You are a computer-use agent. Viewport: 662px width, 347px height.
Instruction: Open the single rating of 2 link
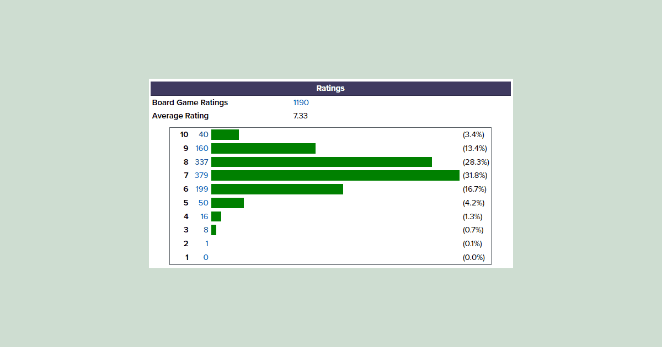pyautogui.click(x=206, y=243)
